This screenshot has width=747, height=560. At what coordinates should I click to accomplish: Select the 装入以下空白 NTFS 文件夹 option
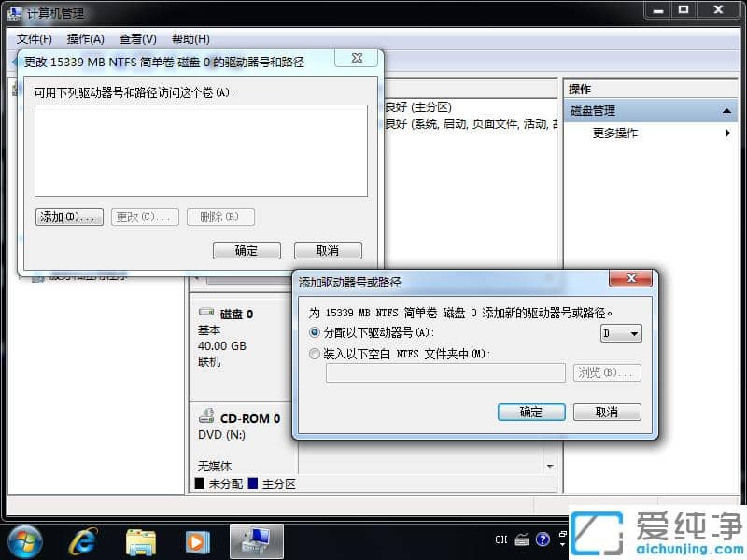[x=315, y=352]
